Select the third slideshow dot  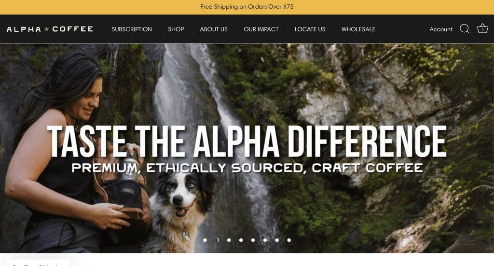pyautogui.click(x=229, y=240)
